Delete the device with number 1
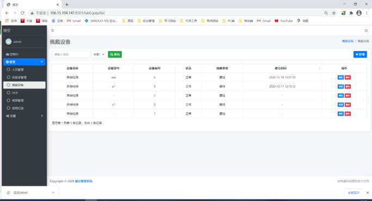 point(348,114)
